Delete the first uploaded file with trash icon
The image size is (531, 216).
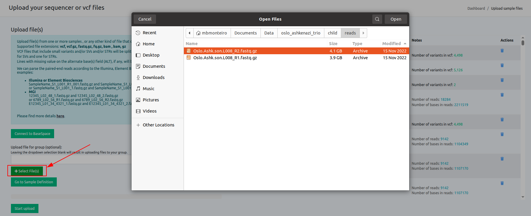pyautogui.click(x=502, y=51)
